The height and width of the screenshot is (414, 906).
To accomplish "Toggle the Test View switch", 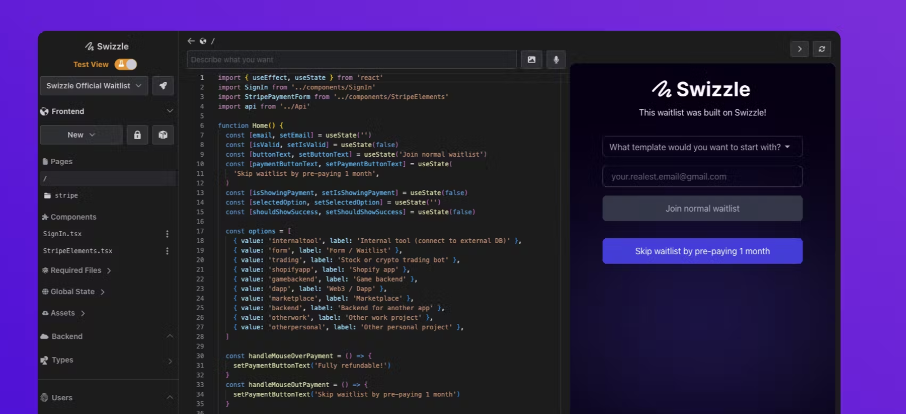I will 126,64.
